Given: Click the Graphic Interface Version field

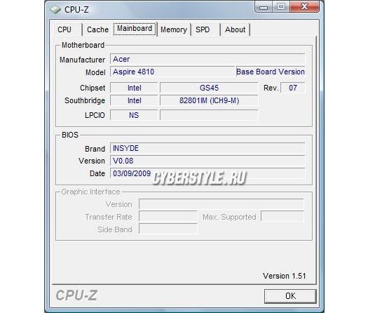Looking at the screenshot, I should pyautogui.click(x=222, y=204).
